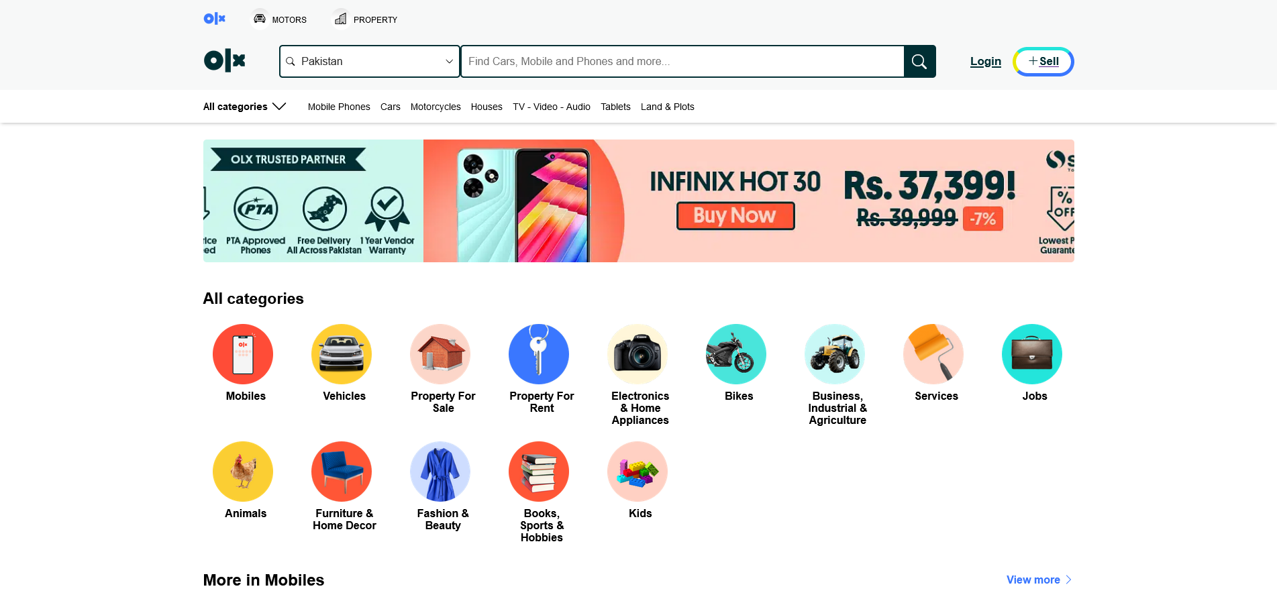Switch to the Property section tab
Viewport: 1277px width, 603px height.
pos(365,19)
